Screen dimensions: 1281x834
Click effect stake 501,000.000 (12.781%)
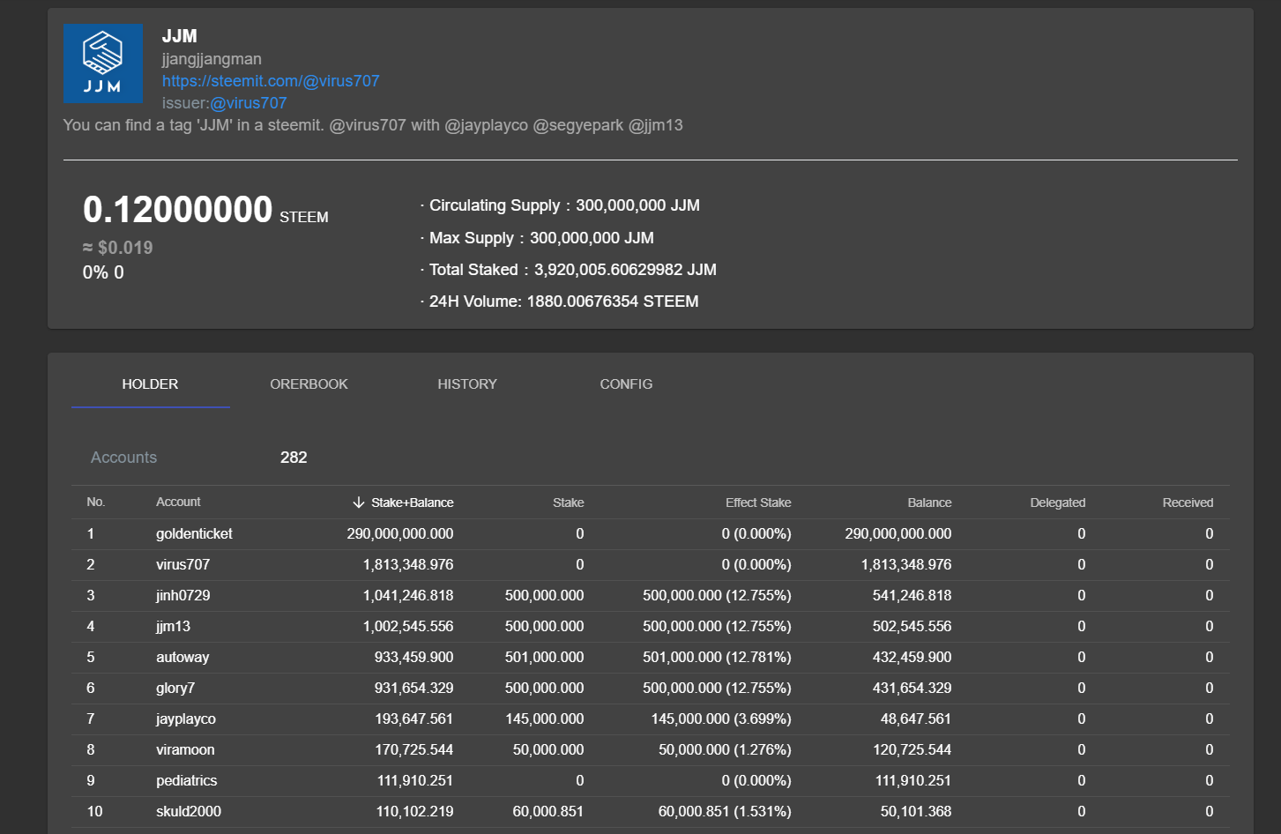(717, 658)
